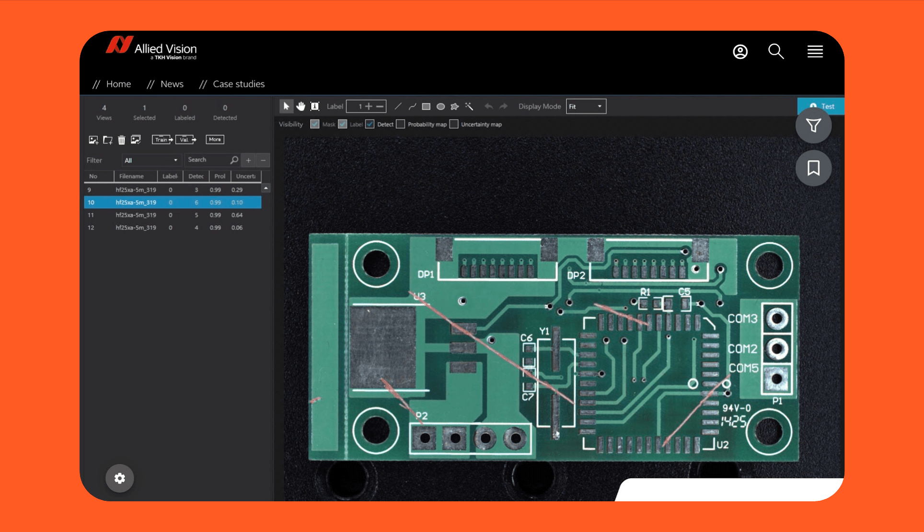Select the straight line tool
Image resolution: width=924 pixels, height=532 pixels.
click(398, 106)
